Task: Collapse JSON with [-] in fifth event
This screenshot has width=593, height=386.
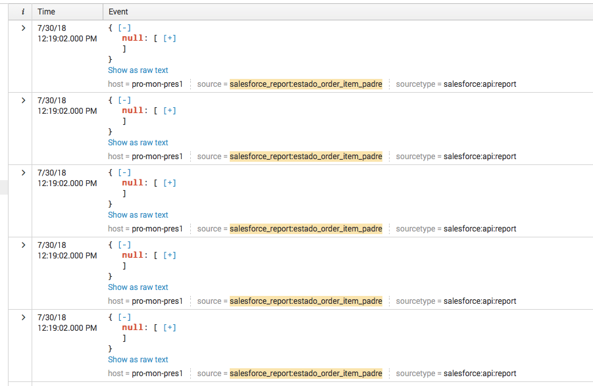Action: tap(124, 318)
